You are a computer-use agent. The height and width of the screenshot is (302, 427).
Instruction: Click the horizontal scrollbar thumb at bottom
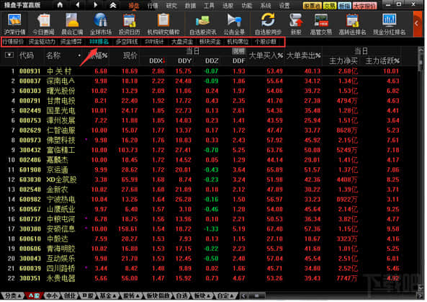click(x=256, y=296)
